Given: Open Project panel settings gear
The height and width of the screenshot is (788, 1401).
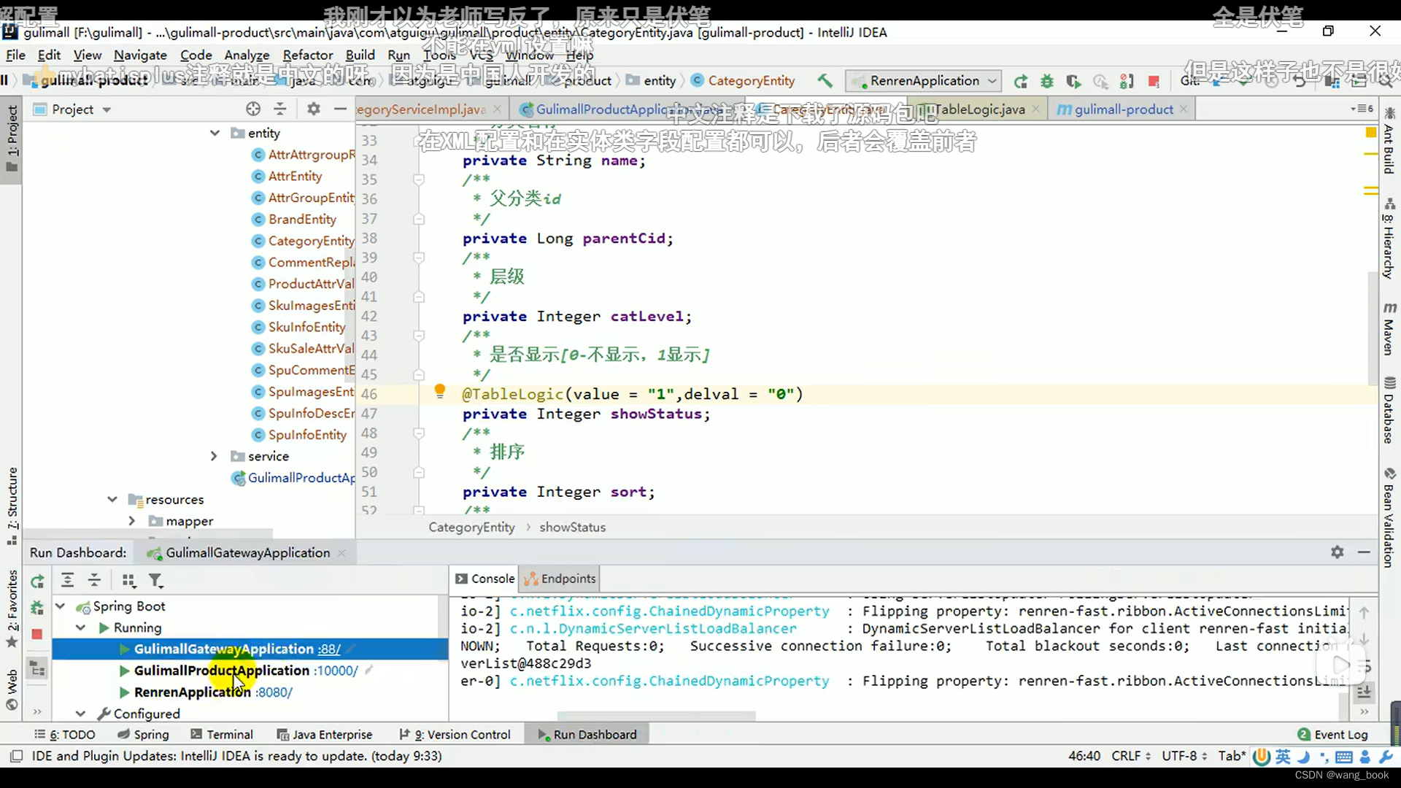Looking at the screenshot, I should [x=313, y=109].
